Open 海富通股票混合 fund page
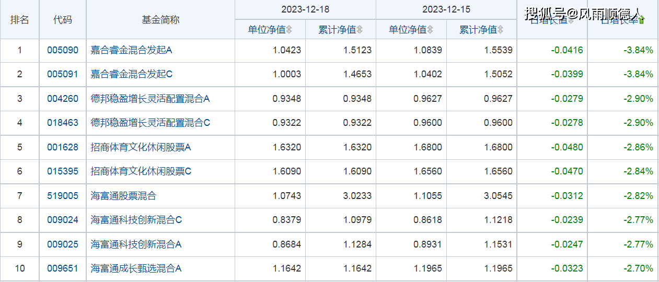Image resolution: width=659 pixels, height=282 pixels. 124,196
